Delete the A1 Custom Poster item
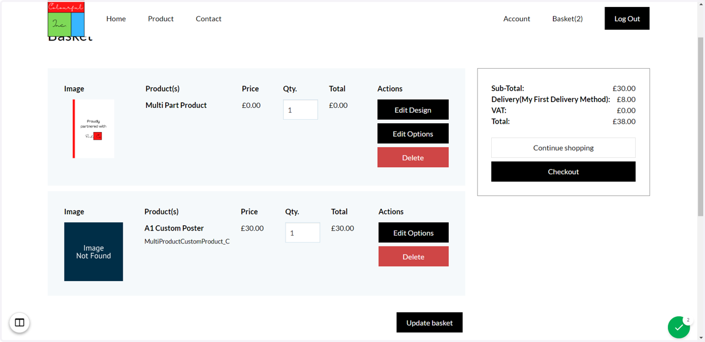The width and height of the screenshot is (705, 342). point(414,256)
